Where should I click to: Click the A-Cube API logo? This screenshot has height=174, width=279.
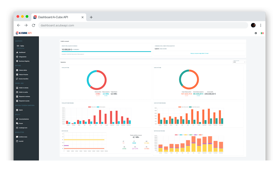pos(24,33)
